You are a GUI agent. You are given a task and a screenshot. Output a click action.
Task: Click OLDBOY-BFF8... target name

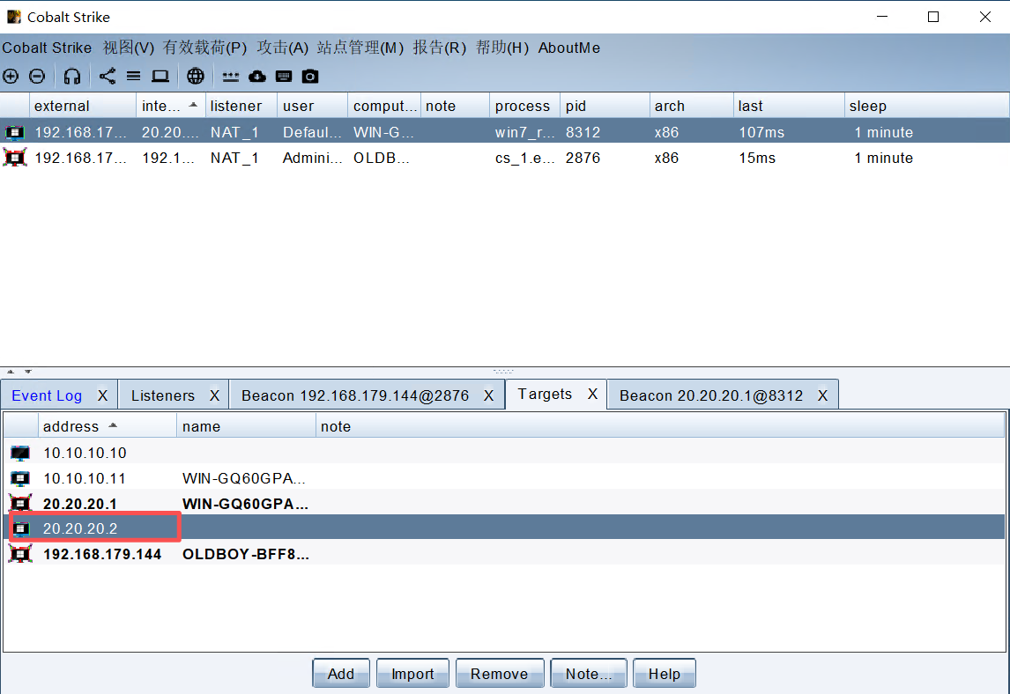(x=245, y=554)
